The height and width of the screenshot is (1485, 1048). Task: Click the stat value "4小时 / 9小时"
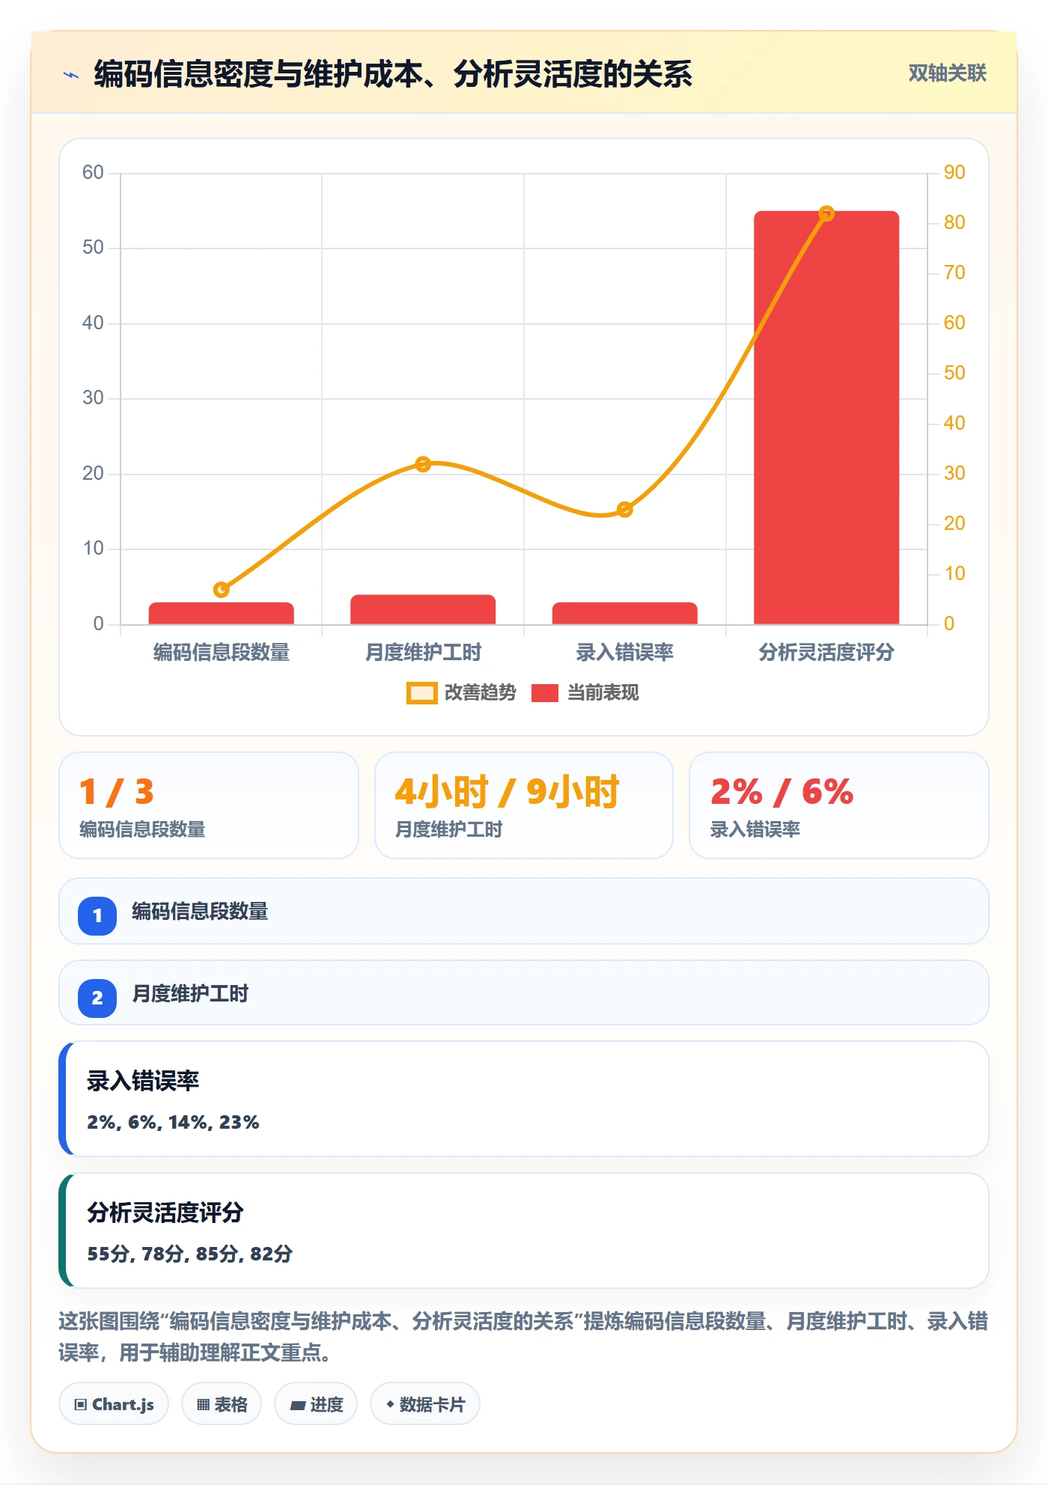coord(507,792)
